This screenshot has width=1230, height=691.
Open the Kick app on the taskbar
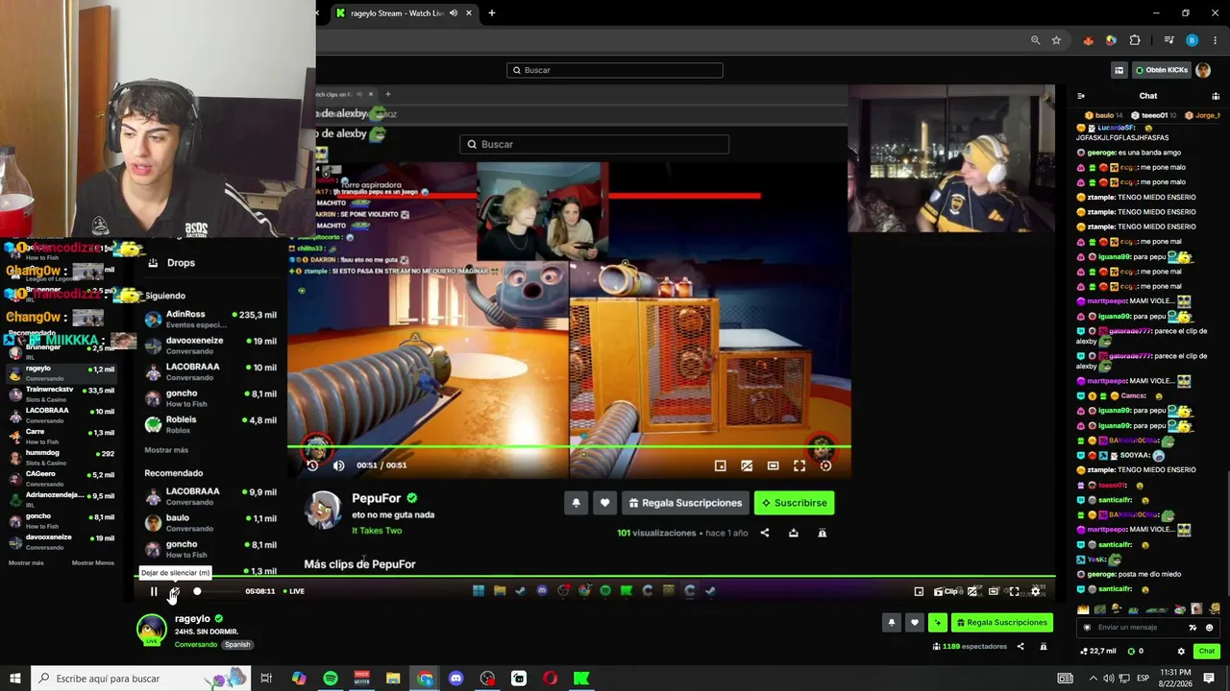(581, 679)
